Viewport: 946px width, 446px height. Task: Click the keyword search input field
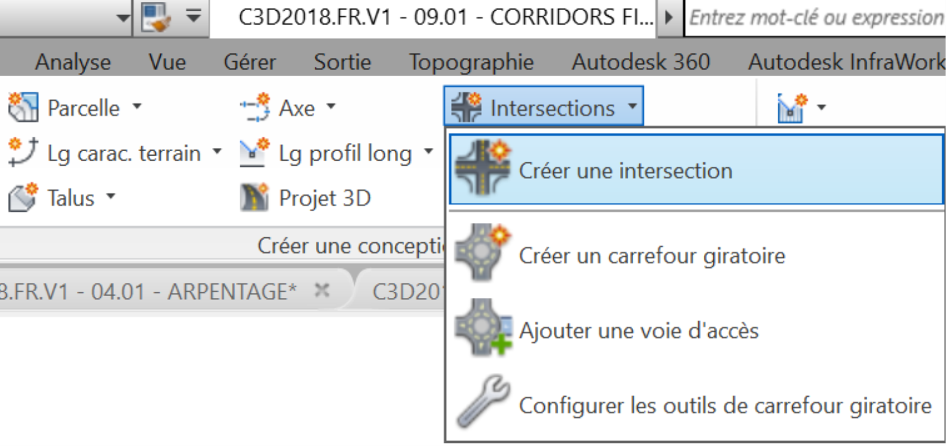click(x=816, y=18)
